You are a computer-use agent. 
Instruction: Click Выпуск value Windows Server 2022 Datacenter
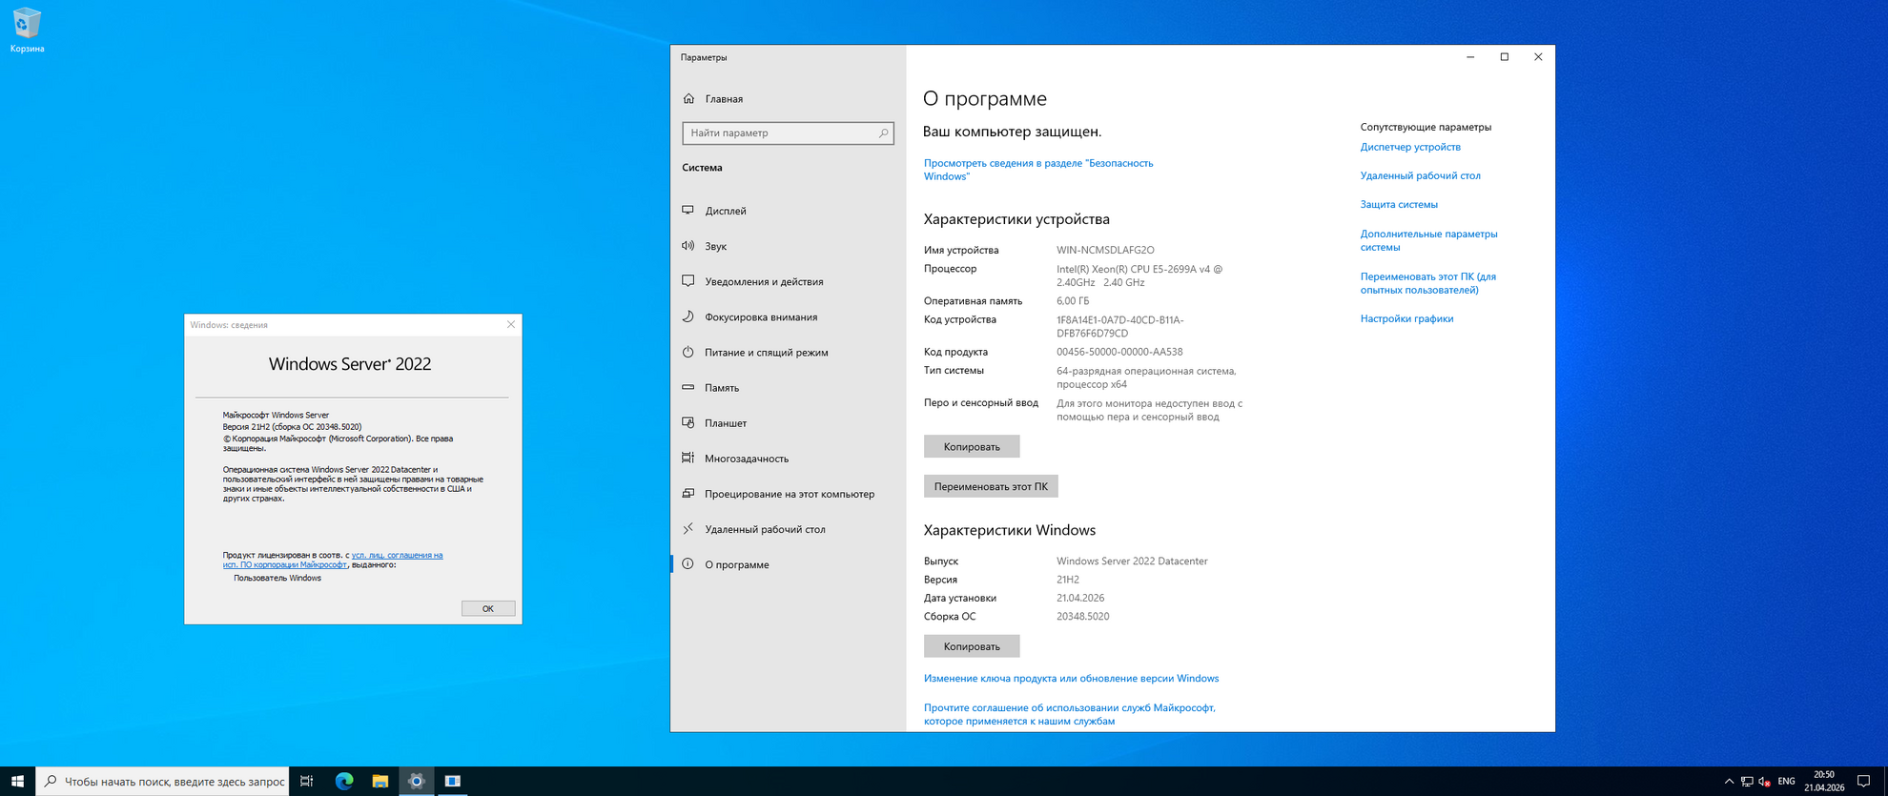click(x=1132, y=561)
